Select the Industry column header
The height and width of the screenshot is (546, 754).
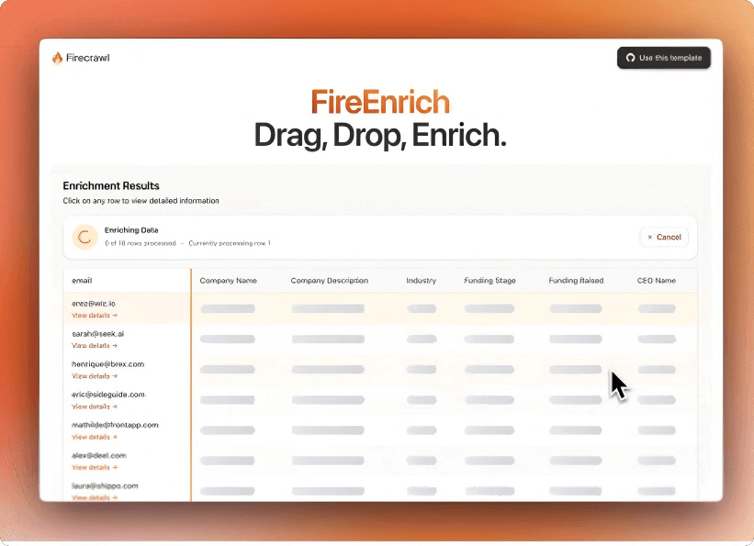click(x=421, y=281)
